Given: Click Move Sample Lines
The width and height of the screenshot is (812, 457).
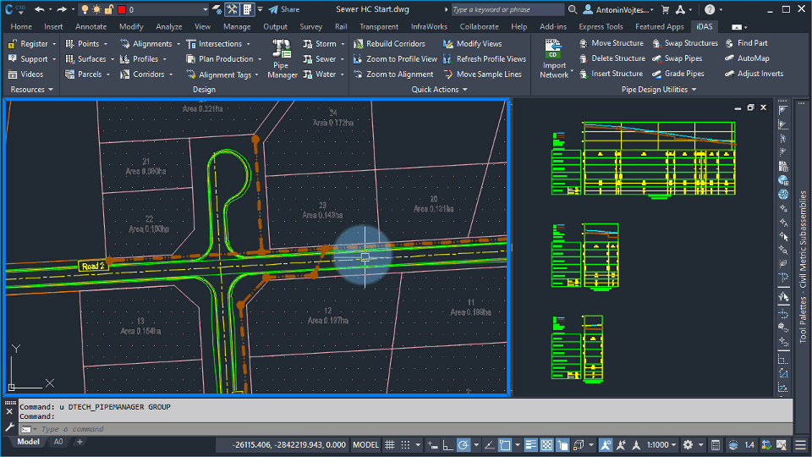Looking at the screenshot, I should pyautogui.click(x=483, y=74).
